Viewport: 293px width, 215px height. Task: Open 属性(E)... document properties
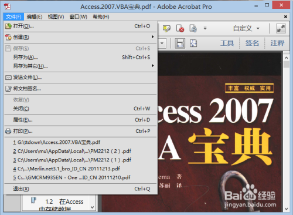[x=80, y=120]
